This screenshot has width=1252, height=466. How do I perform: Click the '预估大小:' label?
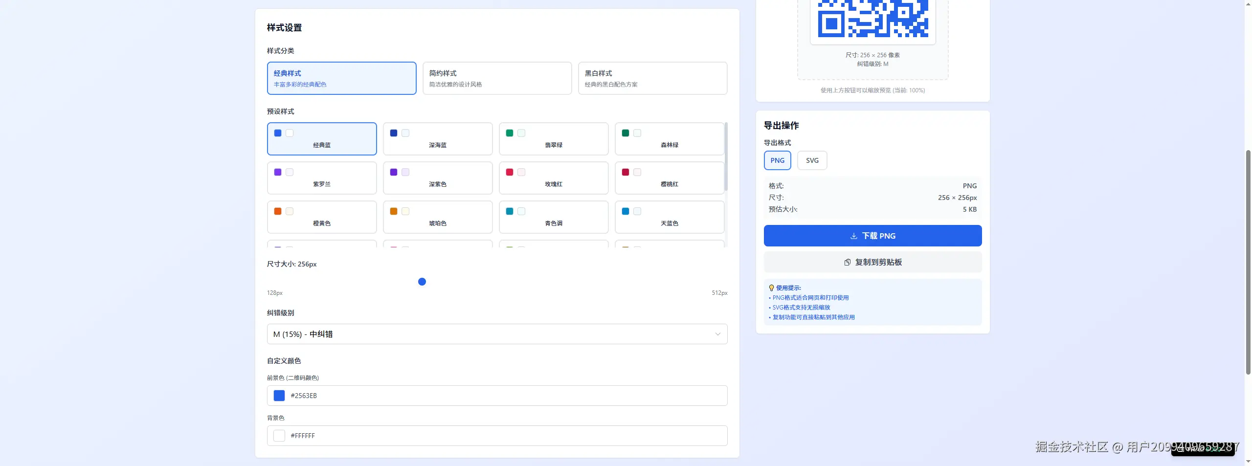[783, 209]
